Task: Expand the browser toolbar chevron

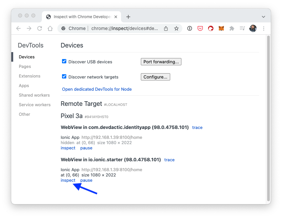Action: (x=264, y=16)
